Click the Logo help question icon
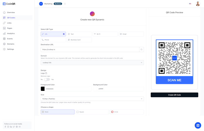 (46, 73)
